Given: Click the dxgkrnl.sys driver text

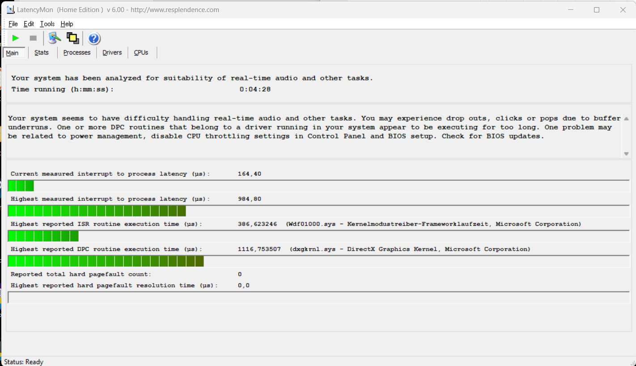Looking at the screenshot, I should 410,249.
